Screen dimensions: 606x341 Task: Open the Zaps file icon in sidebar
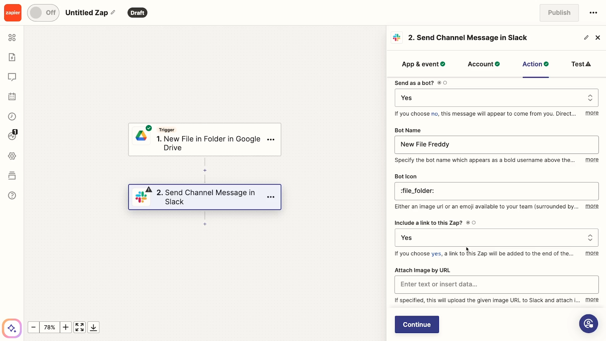(x=12, y=57)
